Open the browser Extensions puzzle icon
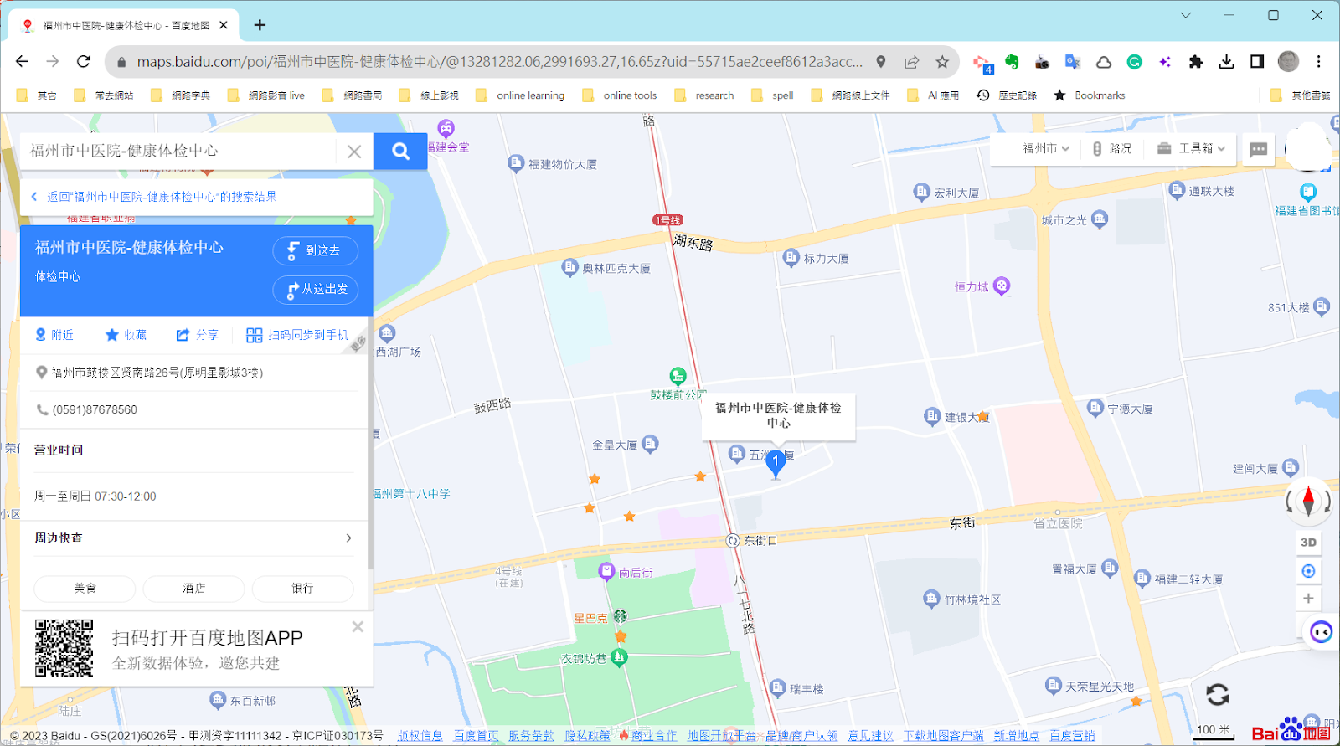 pyautogui.click(x=1195, y=61)
